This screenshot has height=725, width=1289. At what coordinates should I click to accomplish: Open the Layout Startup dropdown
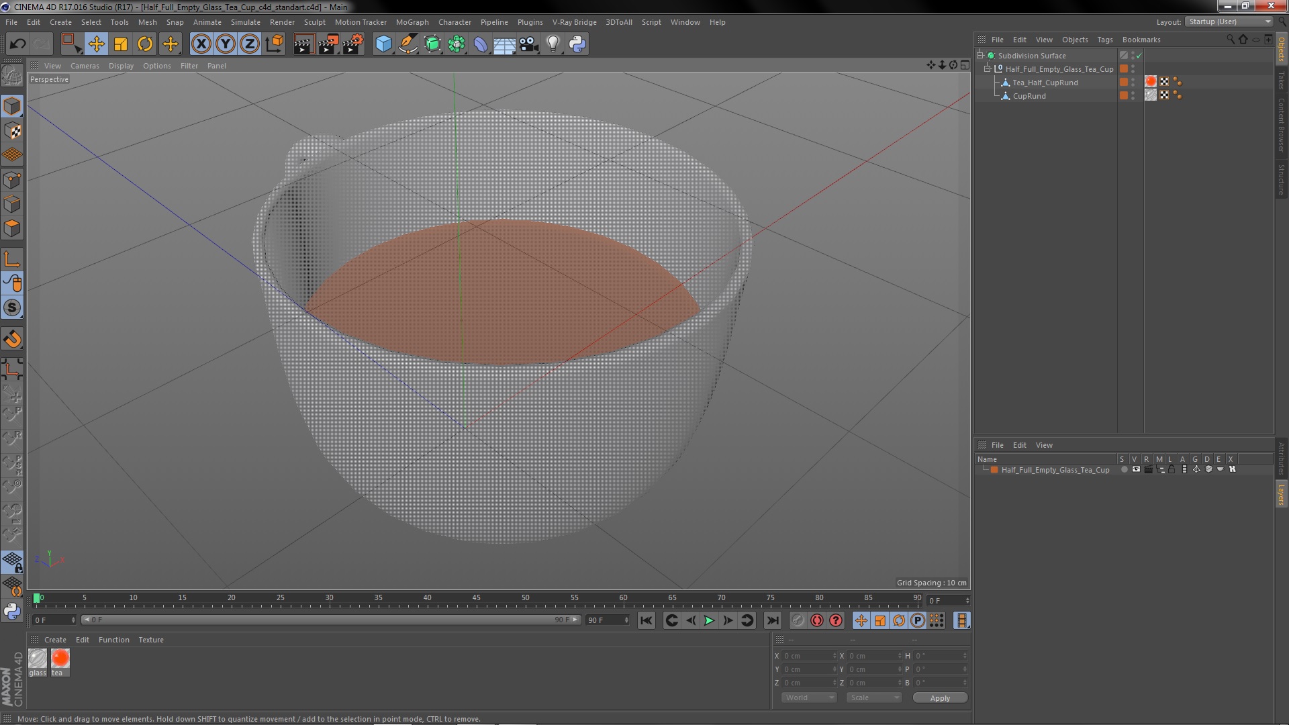[1229, 21]
